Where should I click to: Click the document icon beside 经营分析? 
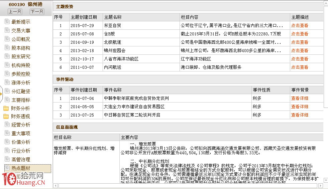7,125
